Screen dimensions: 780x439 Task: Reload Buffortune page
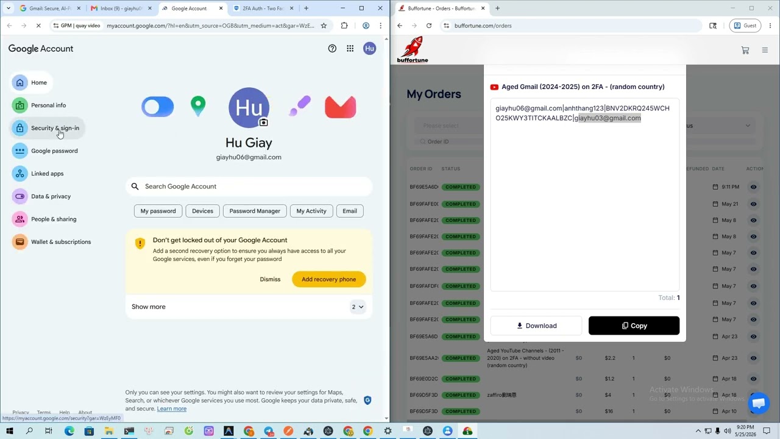[429, 26]
